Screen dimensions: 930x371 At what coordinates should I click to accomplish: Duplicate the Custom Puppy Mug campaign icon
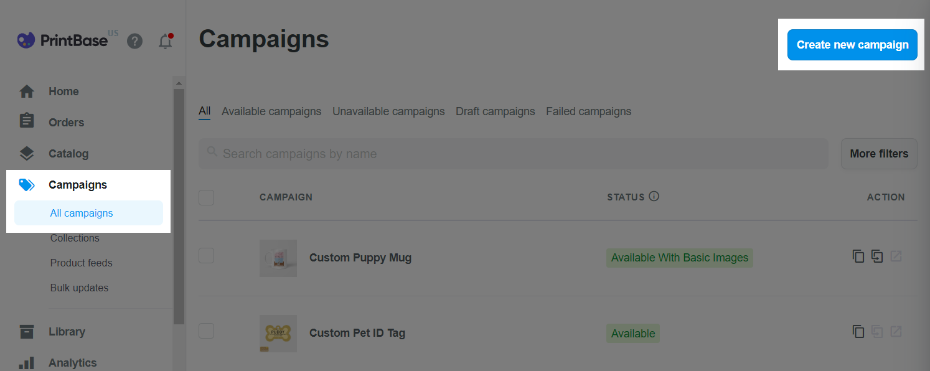click(858, 256)
